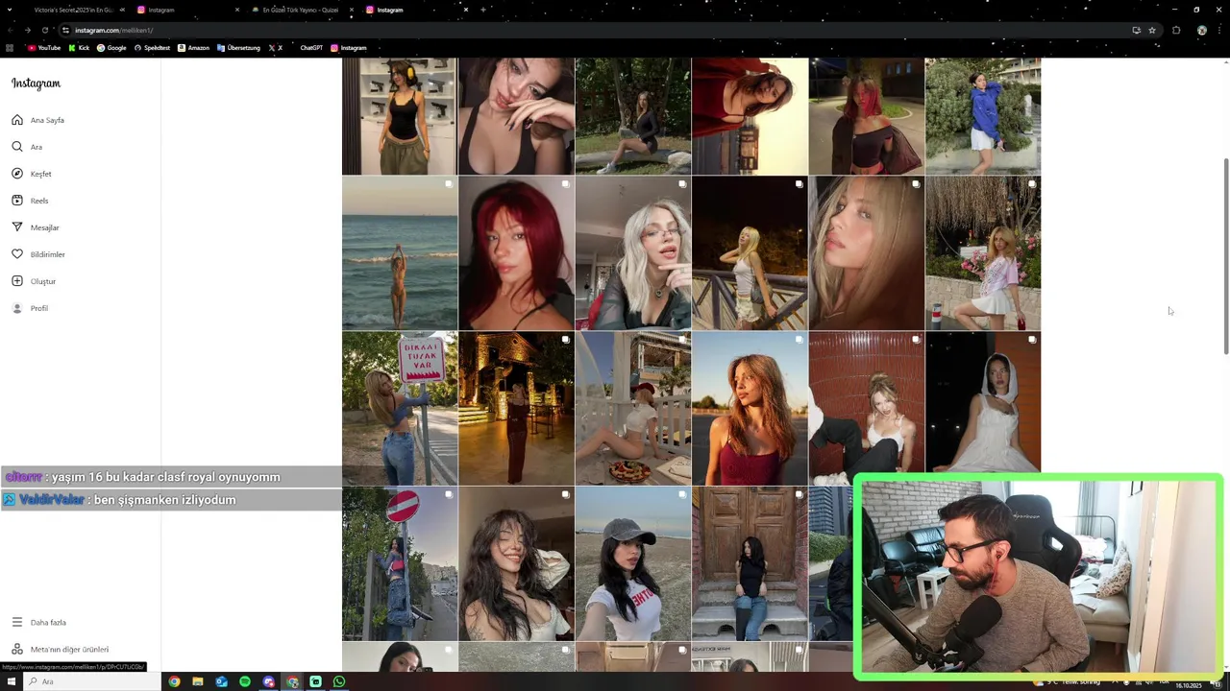Open red-haired selfie post

pos(516,253)
